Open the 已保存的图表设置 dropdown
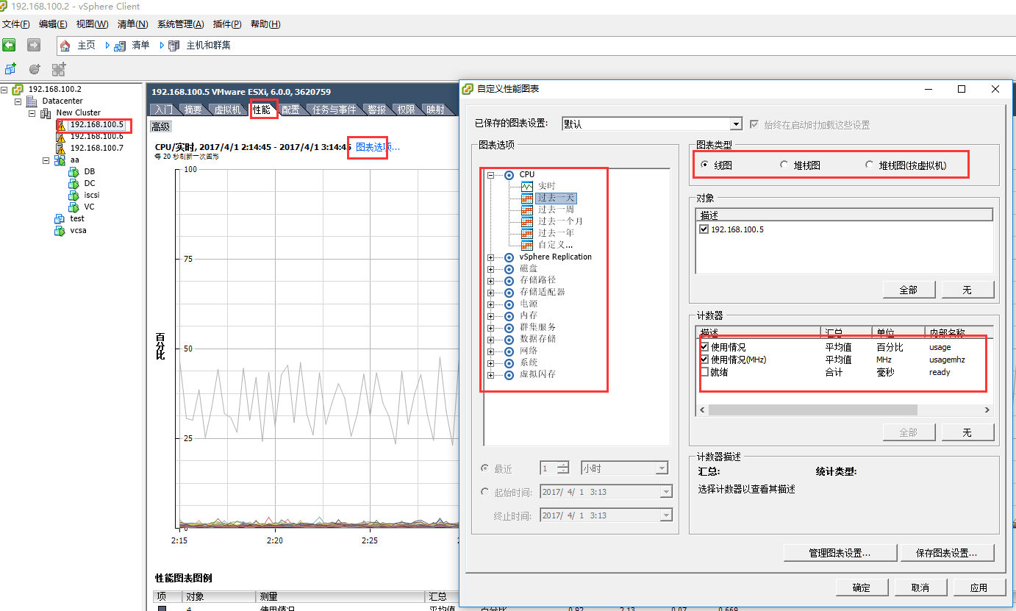Viewport: 1016px width, 611px height. point(736,124)
